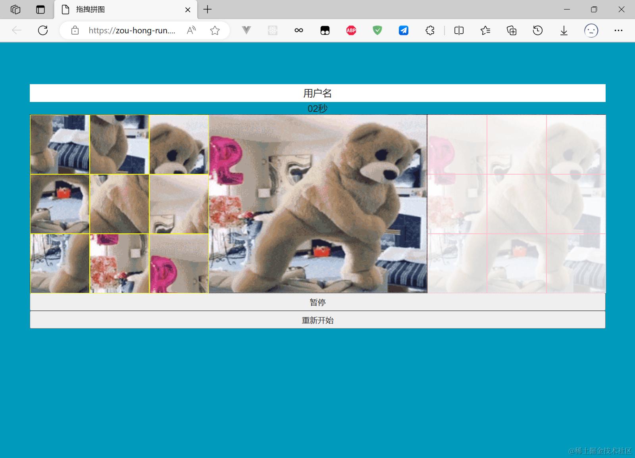Click the 暂停 pause button

click(317, 302)
